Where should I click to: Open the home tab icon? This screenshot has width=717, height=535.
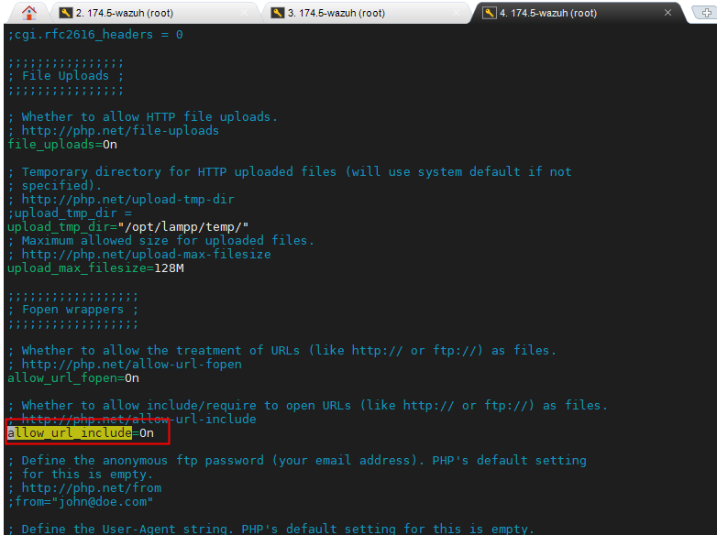coord(29,13)
